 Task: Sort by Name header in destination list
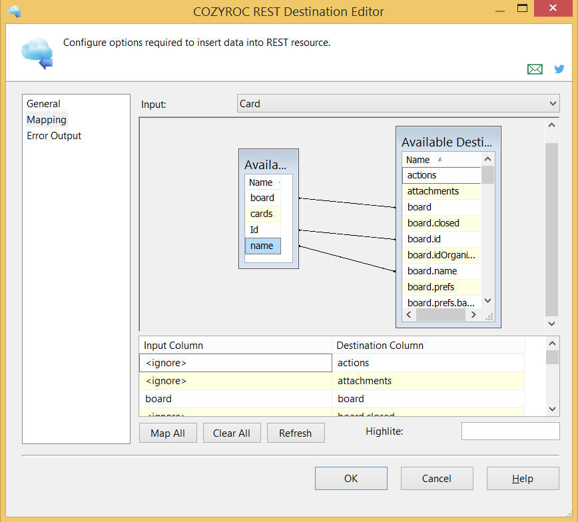click(441, 160)
